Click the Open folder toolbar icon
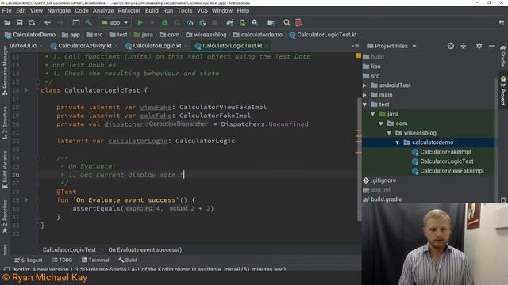 [7, 23]
